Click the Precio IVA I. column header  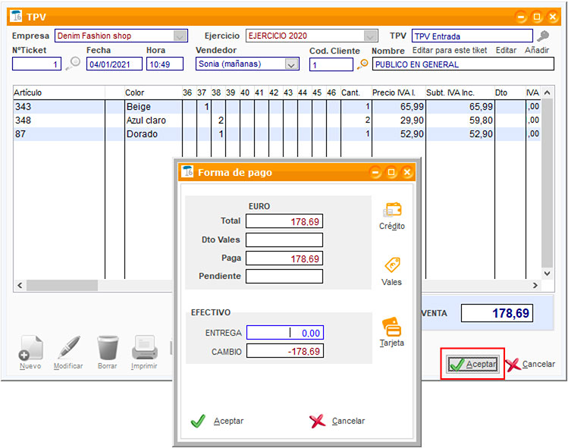coord(398,92)
